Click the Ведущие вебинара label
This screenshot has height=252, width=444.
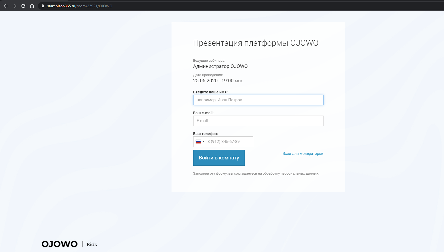click(209, 61)
